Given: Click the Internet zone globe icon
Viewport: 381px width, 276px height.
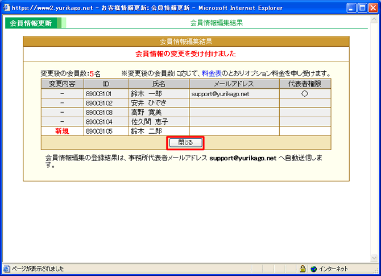Looking at the screenshot, I should (x=313, y=269).
